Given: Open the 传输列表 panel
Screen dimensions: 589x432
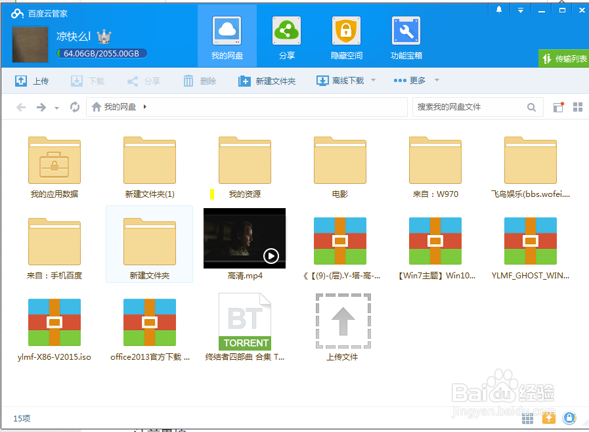Looking at the screenshot, I should coord(564,58).
